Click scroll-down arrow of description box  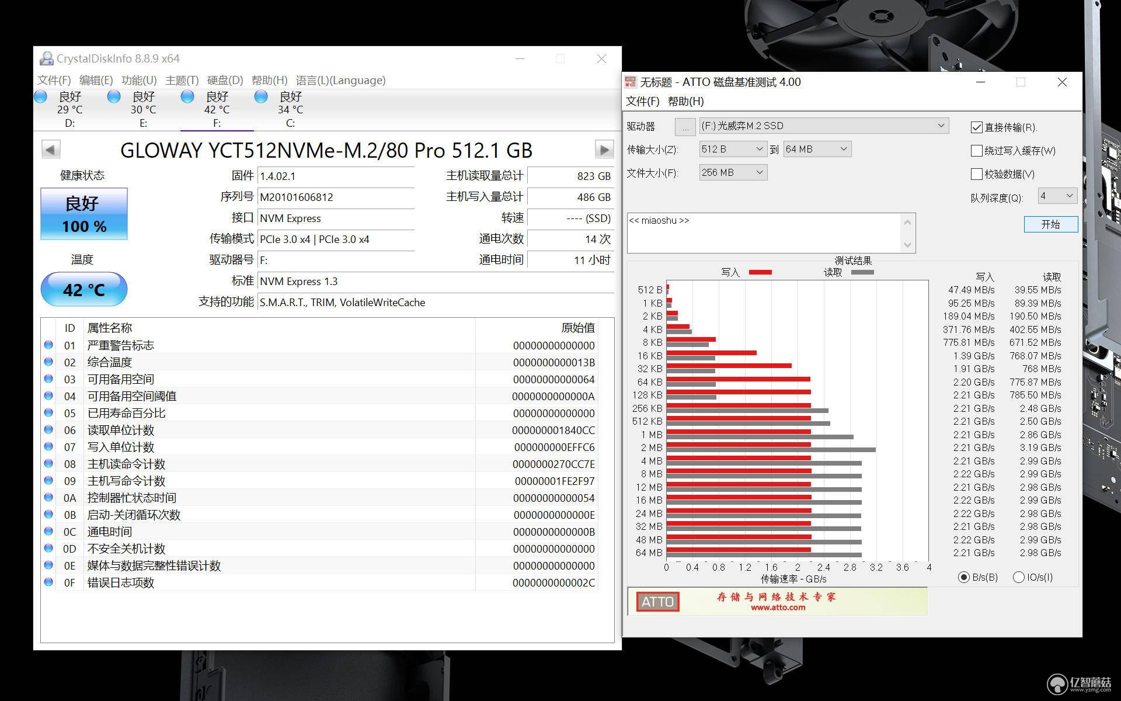tap(907, 245)
